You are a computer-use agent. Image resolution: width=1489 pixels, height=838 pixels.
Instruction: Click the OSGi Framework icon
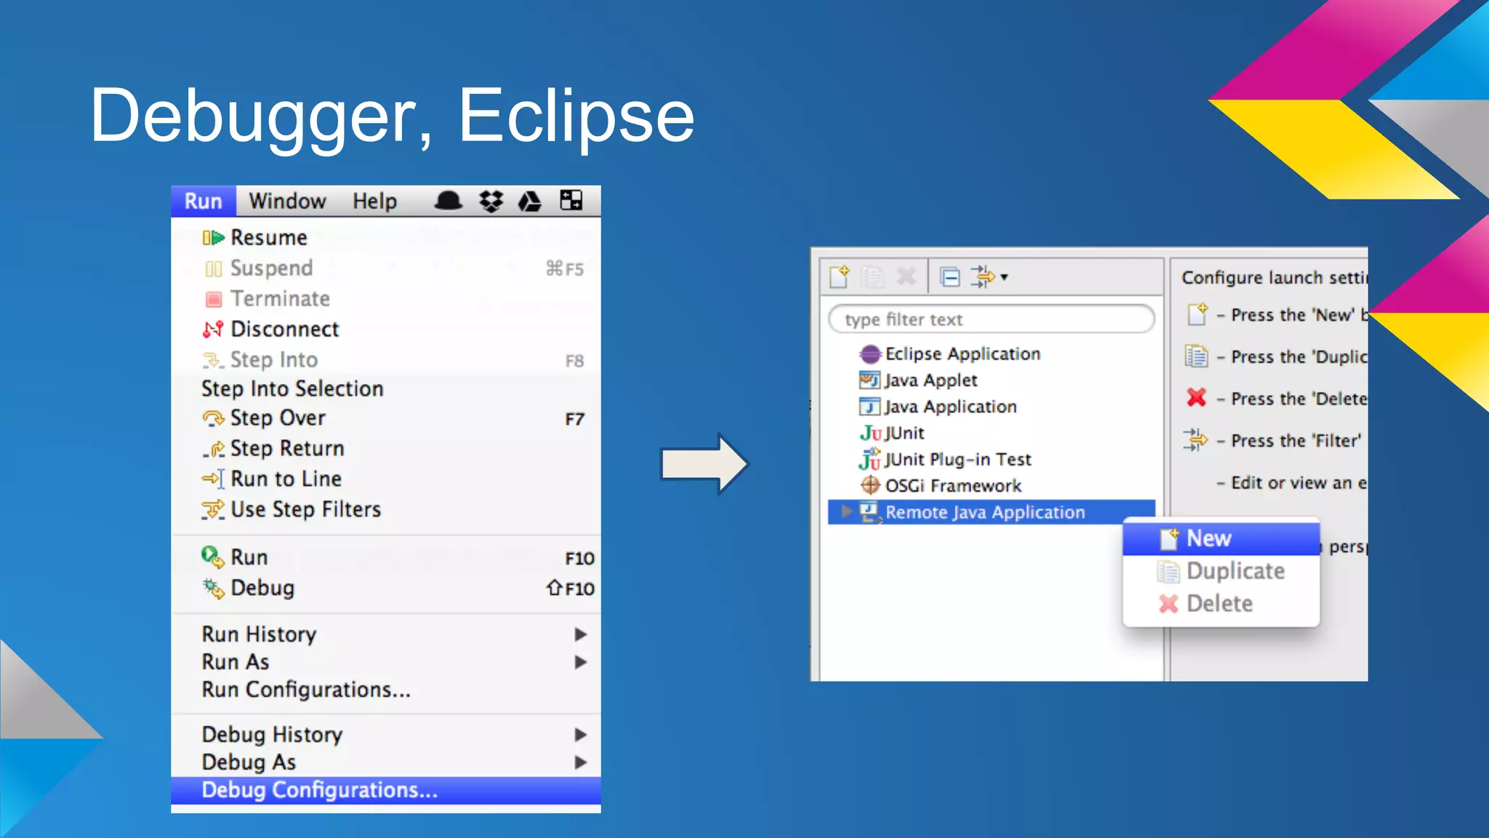coord(870,485)
